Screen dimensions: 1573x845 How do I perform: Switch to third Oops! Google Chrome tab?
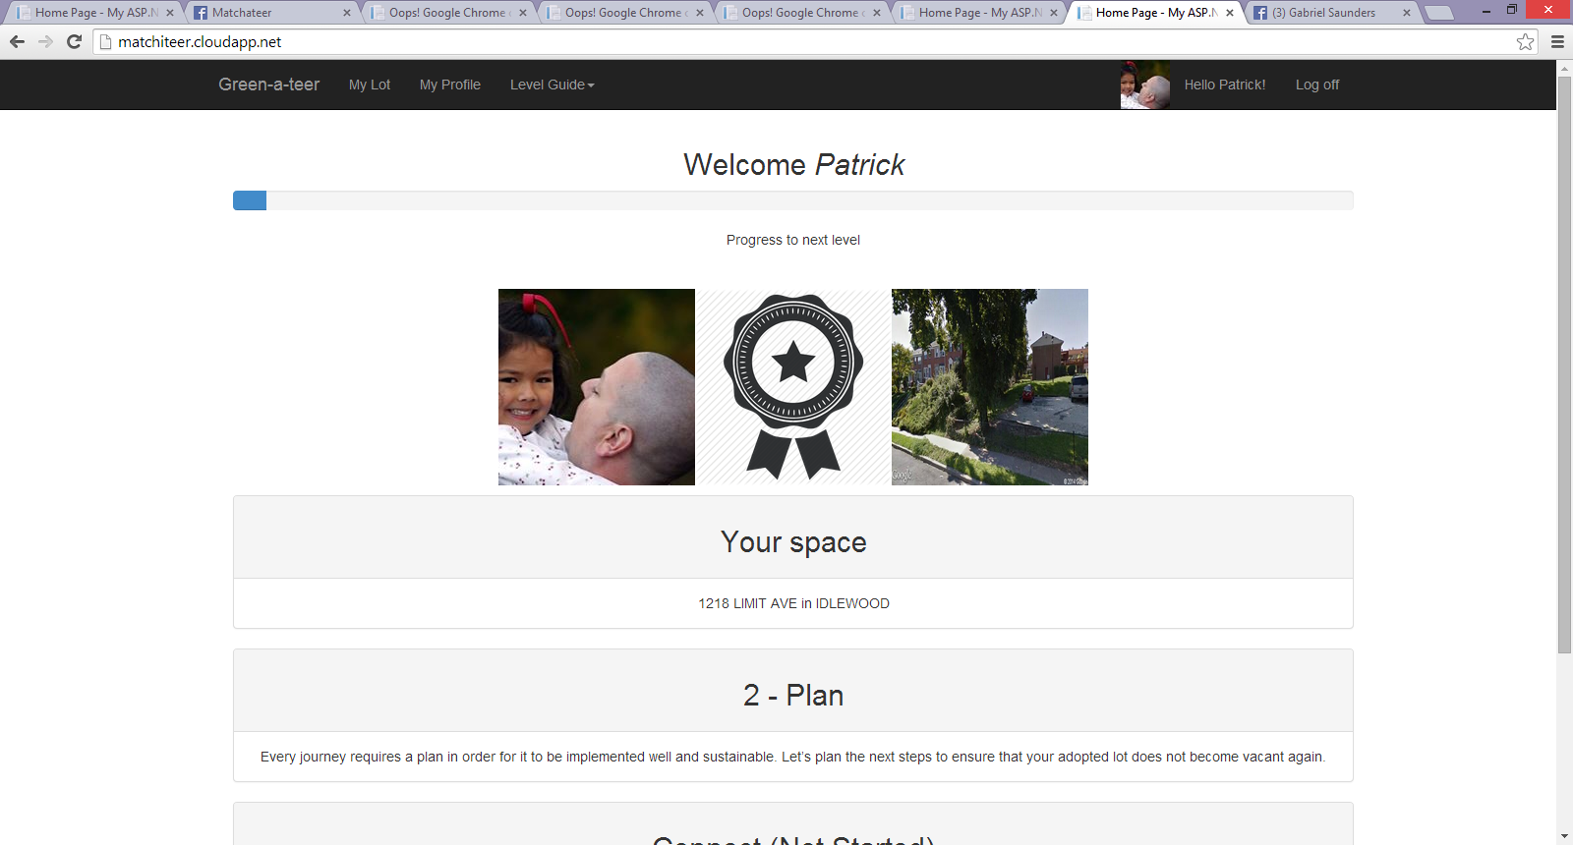(x=802, y=13)
